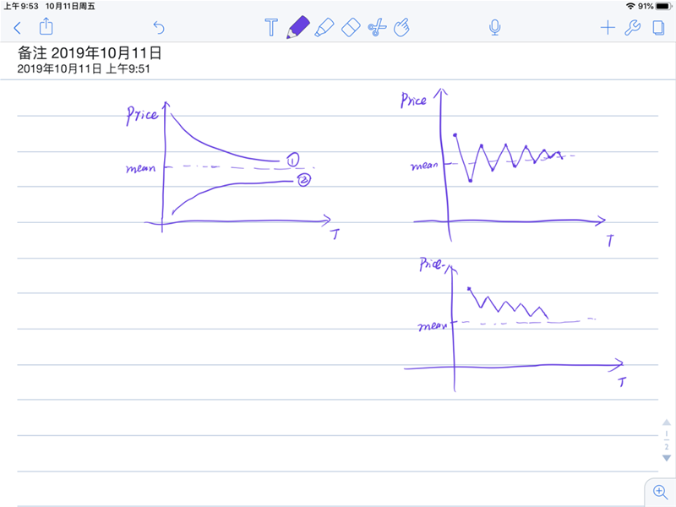Select the Eraser tool
This screenshot has height=507, width=676.
(x=351, y=27)
